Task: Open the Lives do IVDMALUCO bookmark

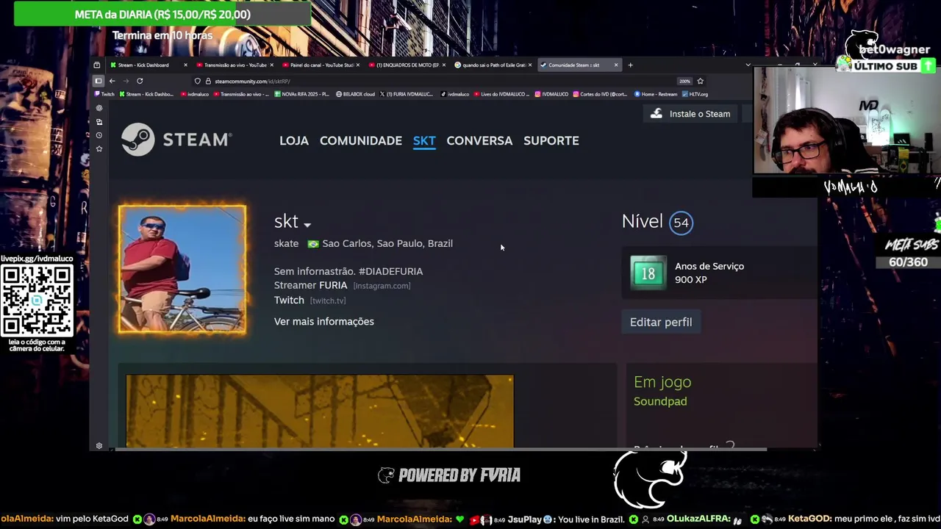Action: 503,94
